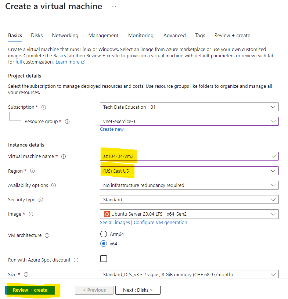The image size is (288, 299).
Task: Open the Region dropdown showing East US
Action: point(189,171)
